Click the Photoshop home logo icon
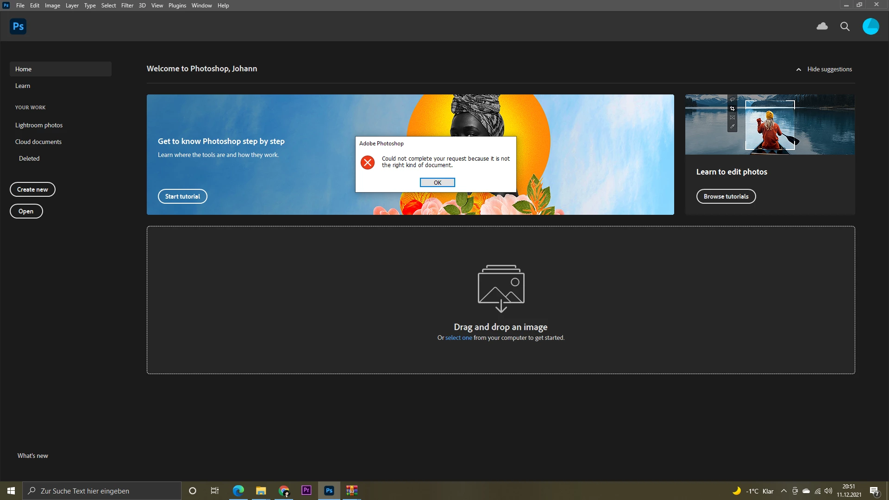The image size is (889, 500). tap(18, 26)
